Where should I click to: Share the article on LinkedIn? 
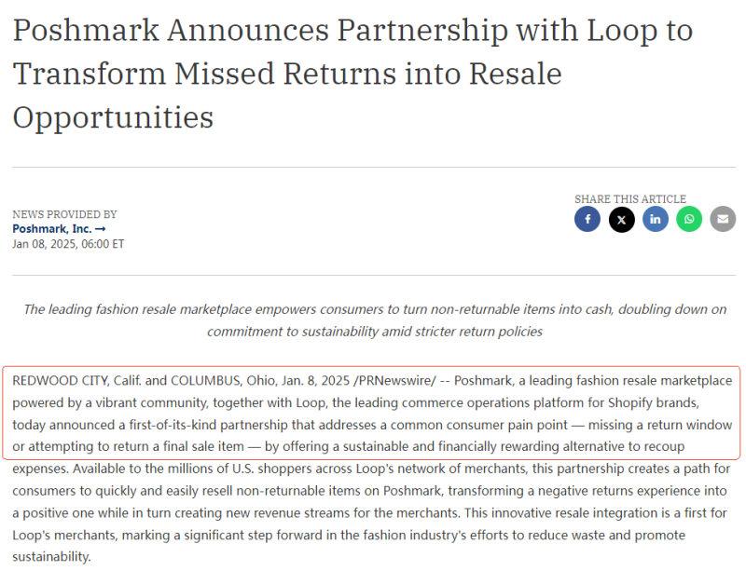point(656,220)
